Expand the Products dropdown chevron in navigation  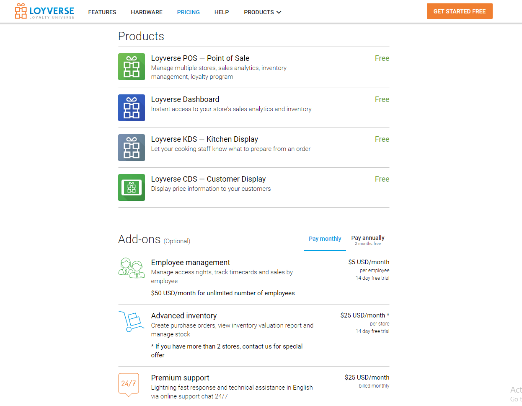279,12
